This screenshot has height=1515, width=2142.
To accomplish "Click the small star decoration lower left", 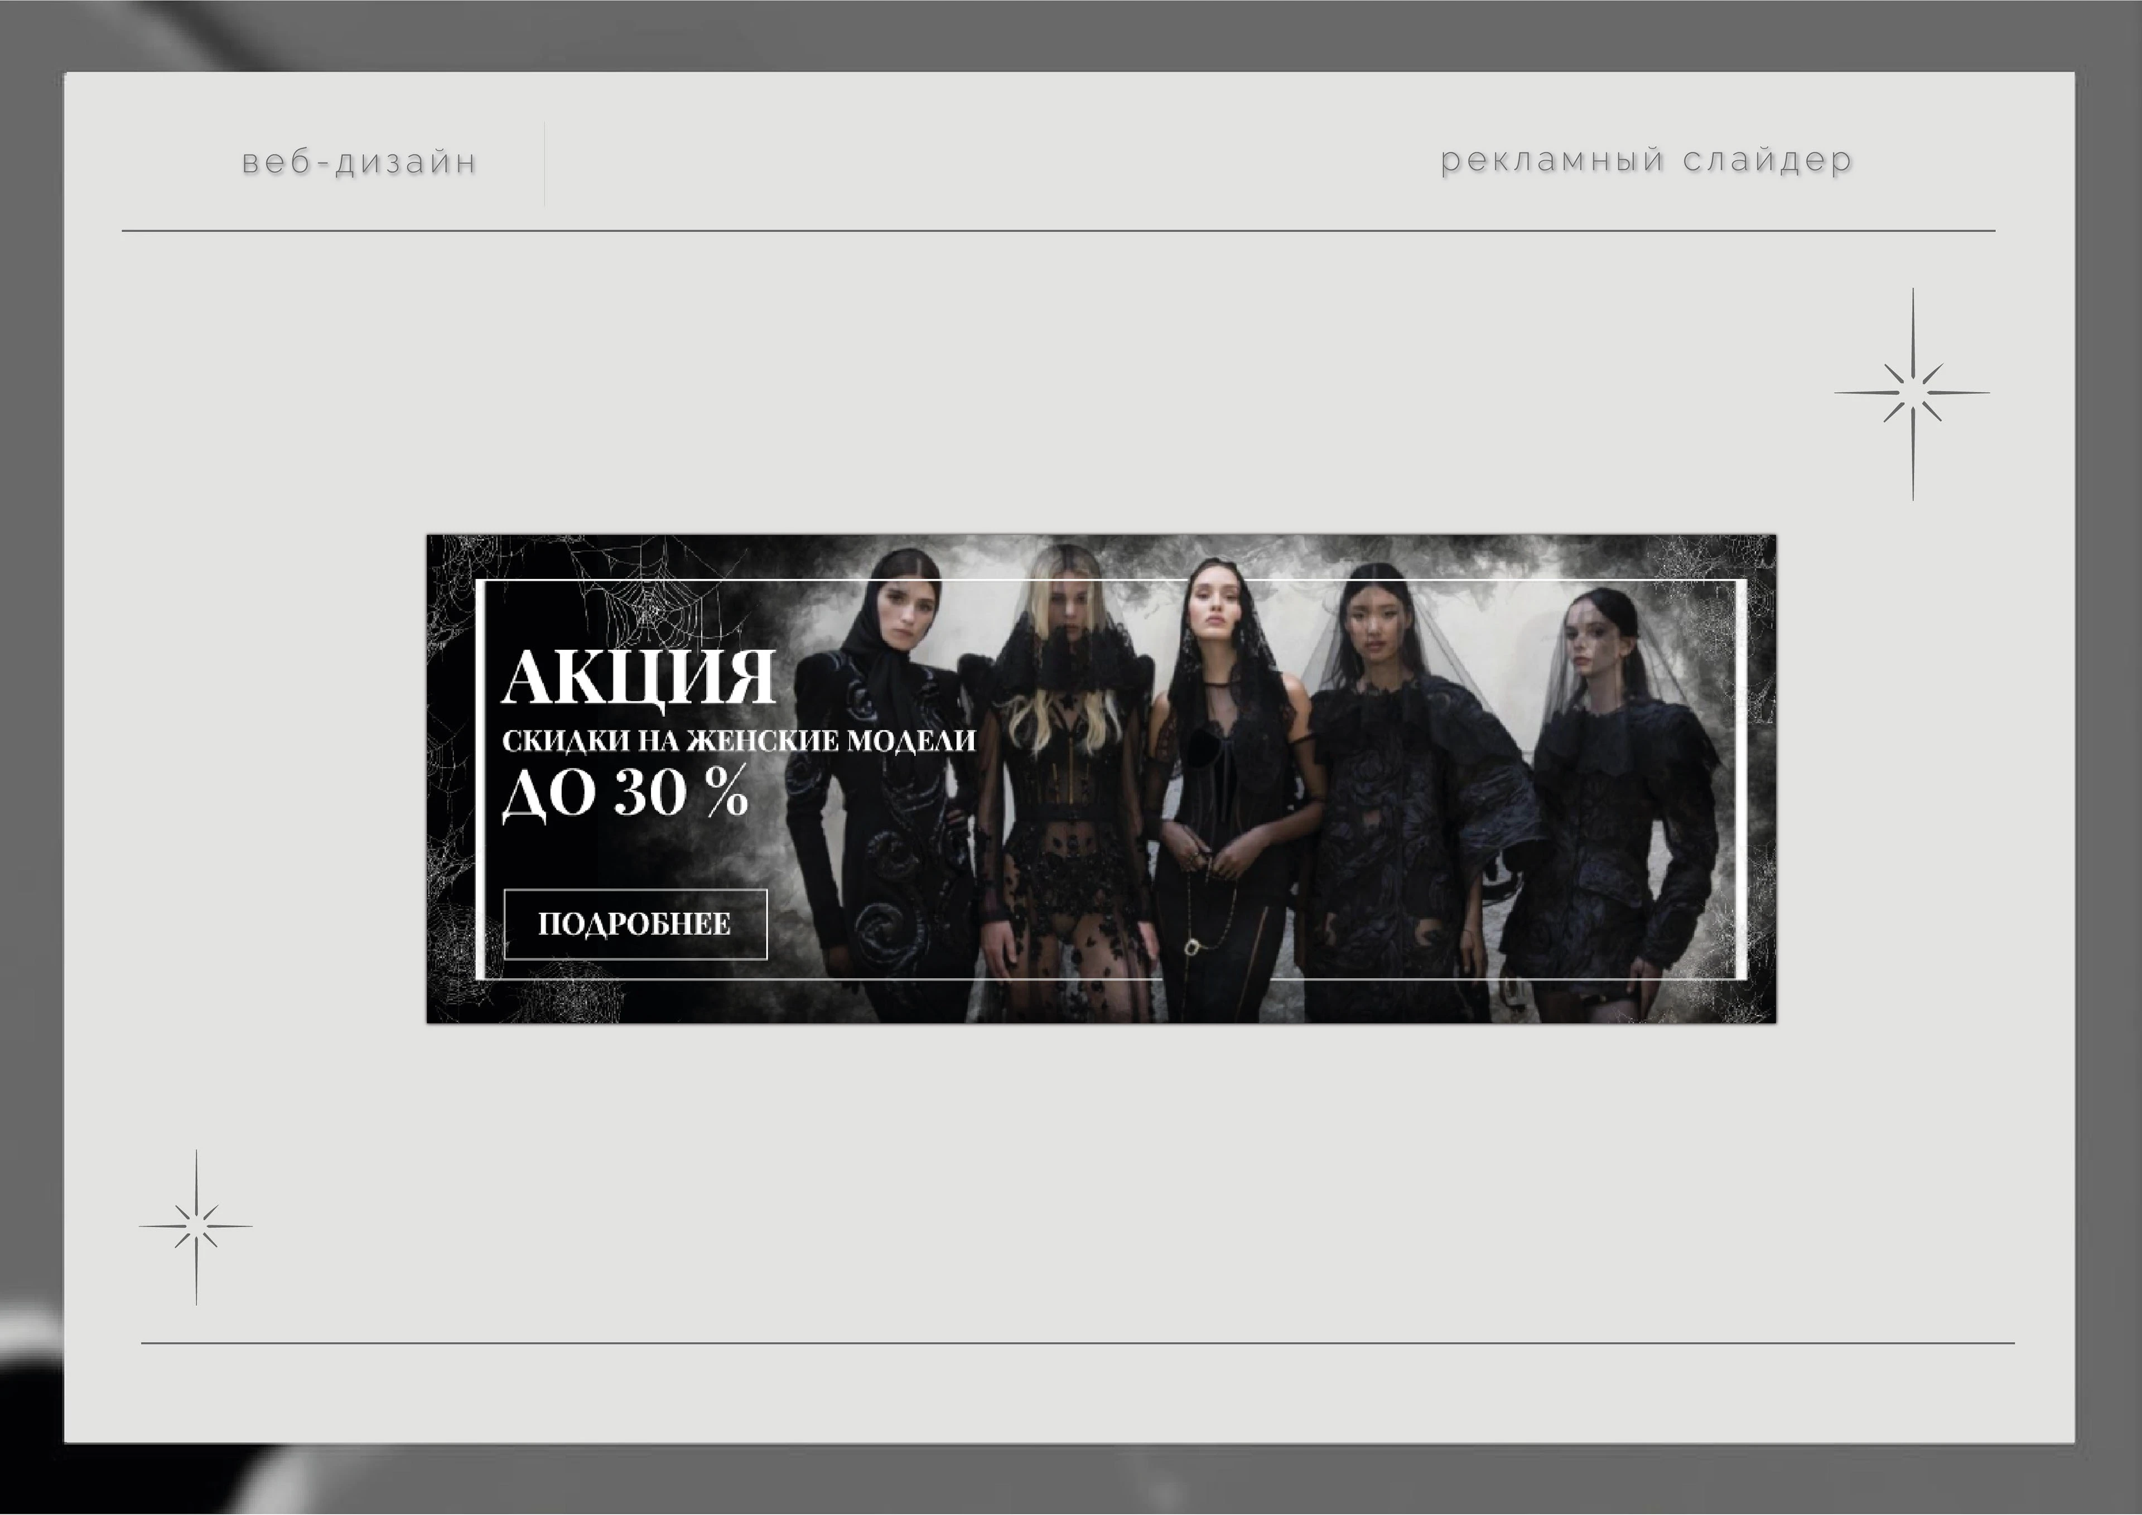I will click(196, 1226).
